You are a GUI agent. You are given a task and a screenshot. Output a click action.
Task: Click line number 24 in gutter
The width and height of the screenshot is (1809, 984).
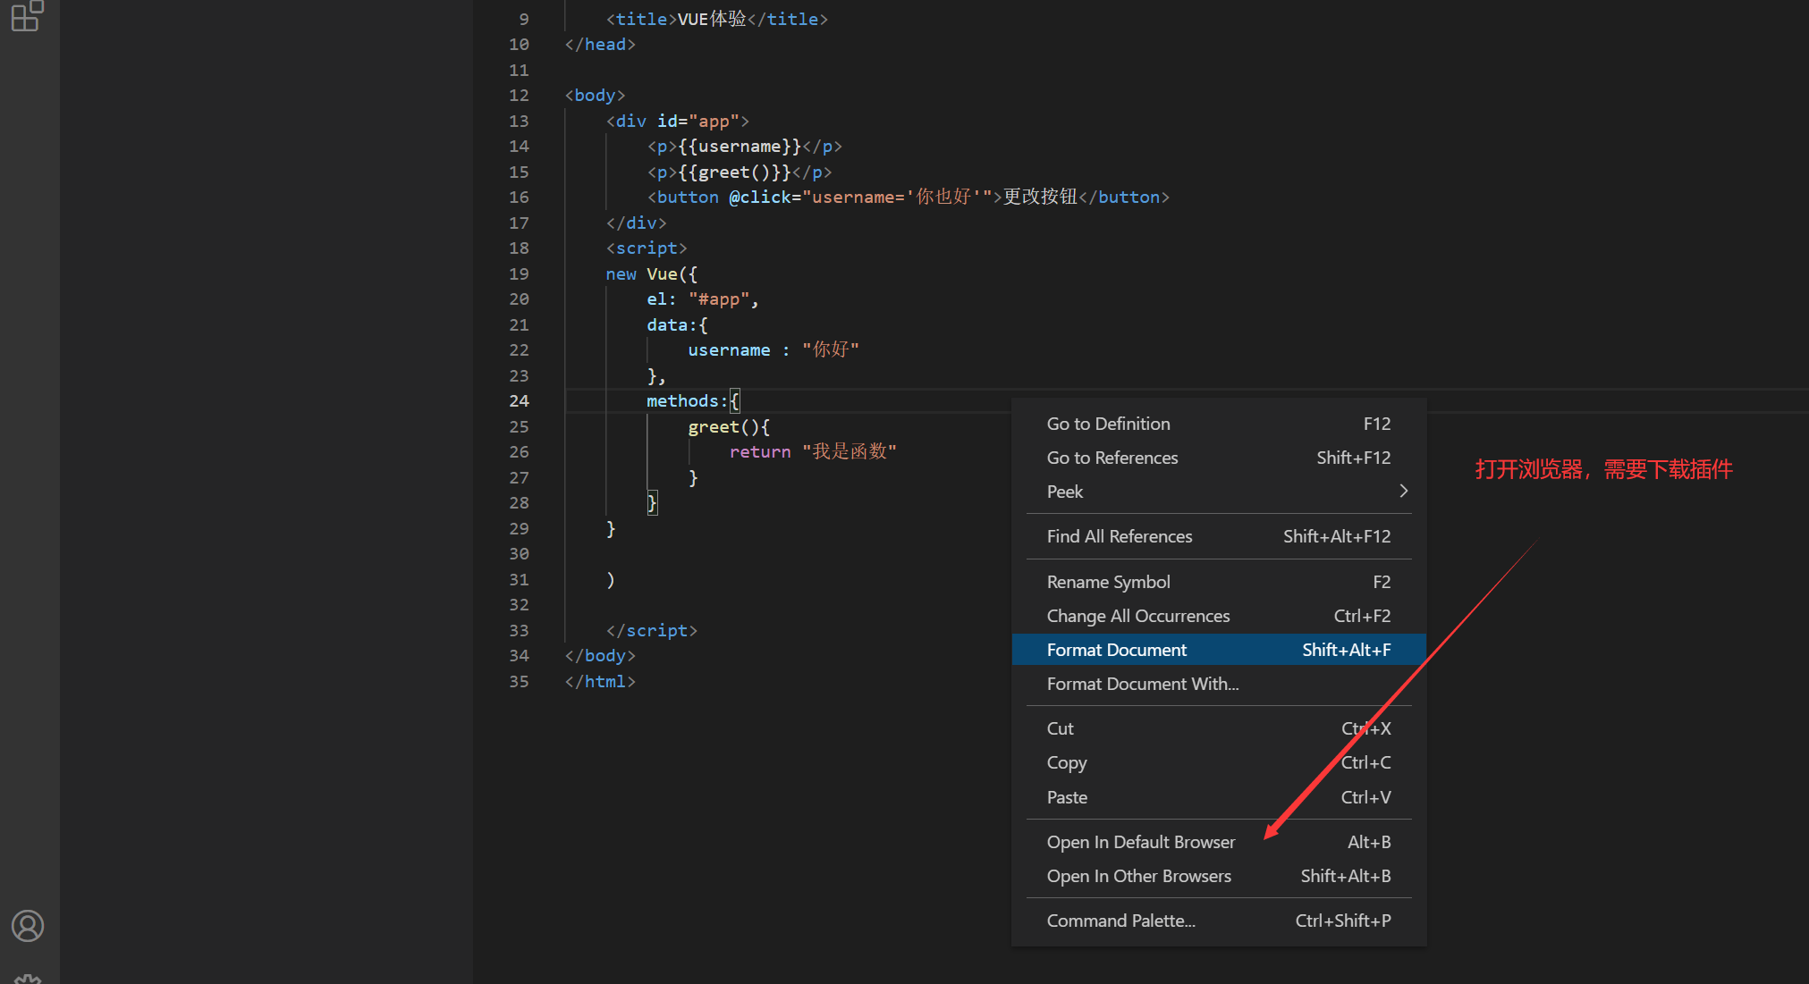[x=519, y=401]
